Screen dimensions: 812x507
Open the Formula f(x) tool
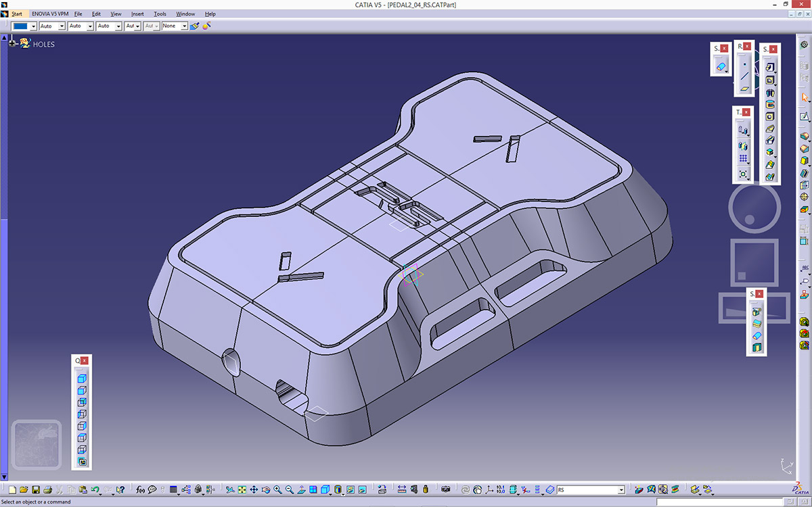140,489
